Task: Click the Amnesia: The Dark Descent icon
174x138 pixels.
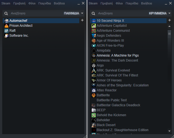Action: point(94,60)
